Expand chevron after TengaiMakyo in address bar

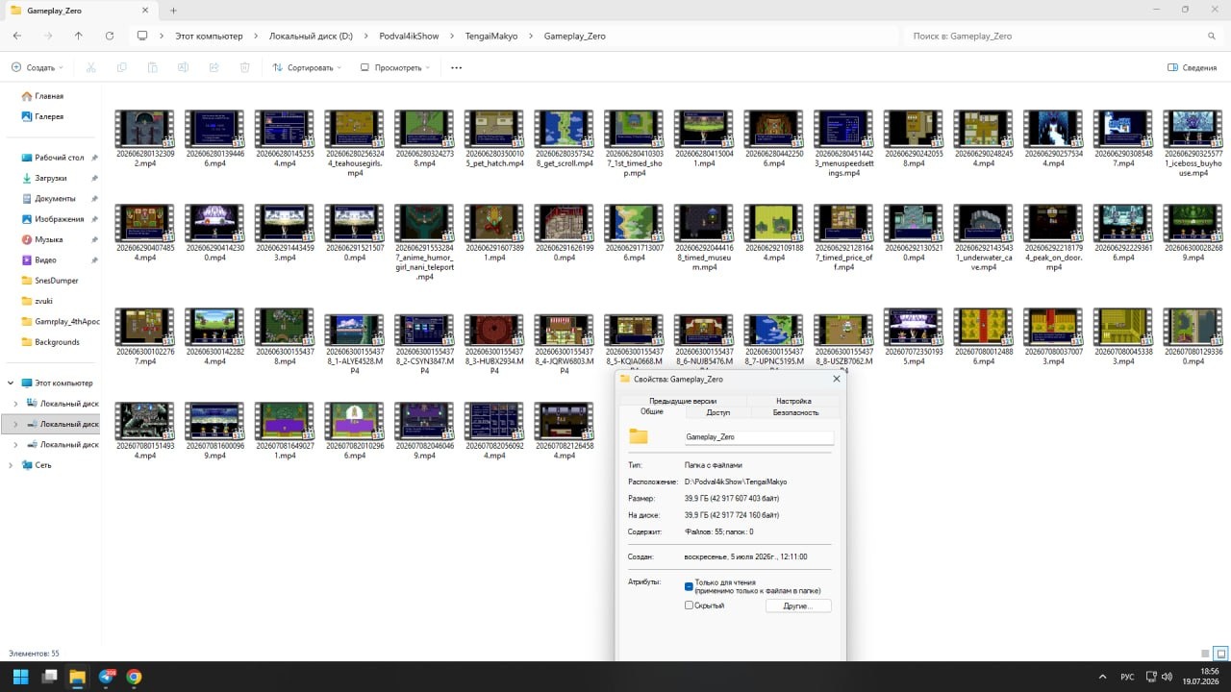coord(531,37)
